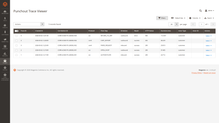Screen dimensions: 219x123
Task: Check the row for trace 4
Action: 16,41
